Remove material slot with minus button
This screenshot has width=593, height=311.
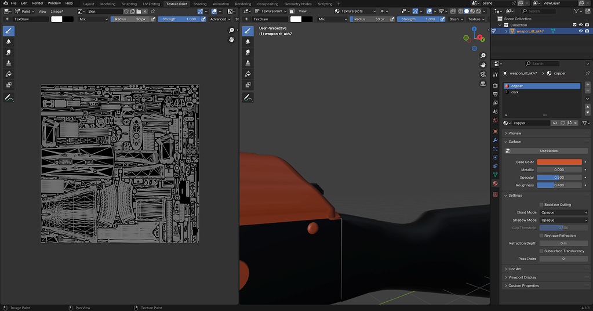point(588,91)
